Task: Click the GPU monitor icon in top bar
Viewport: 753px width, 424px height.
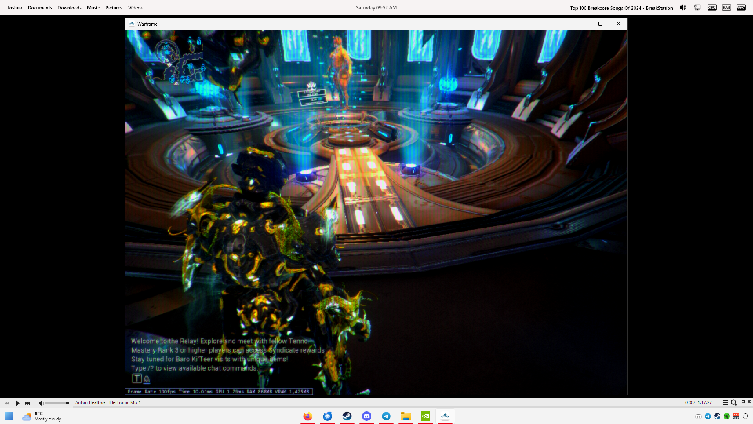Action: [741, 7]
